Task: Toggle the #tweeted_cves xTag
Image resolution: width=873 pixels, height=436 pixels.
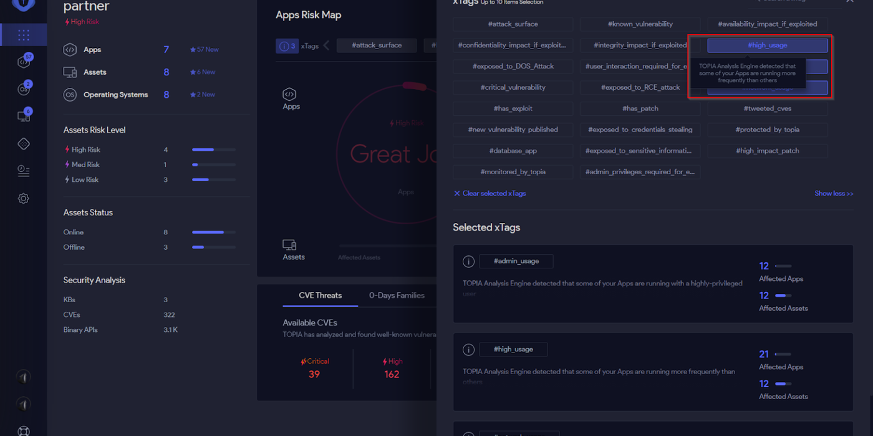Action: tap(768, 109)
